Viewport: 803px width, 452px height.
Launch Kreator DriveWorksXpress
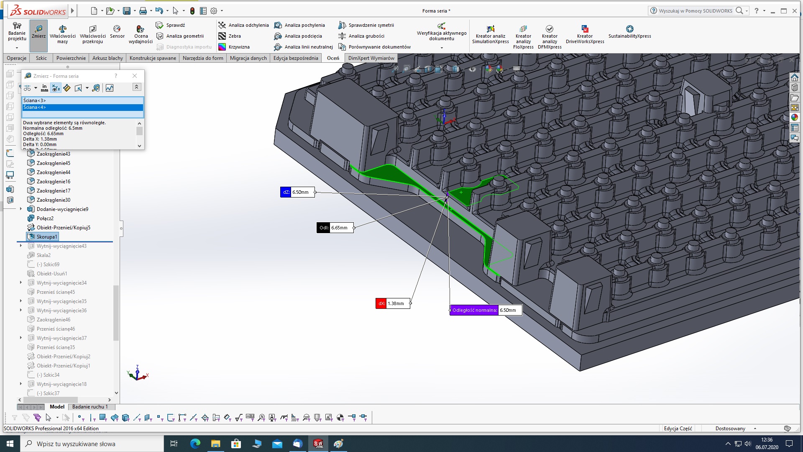pyautogui.click(x=585, y=34)
